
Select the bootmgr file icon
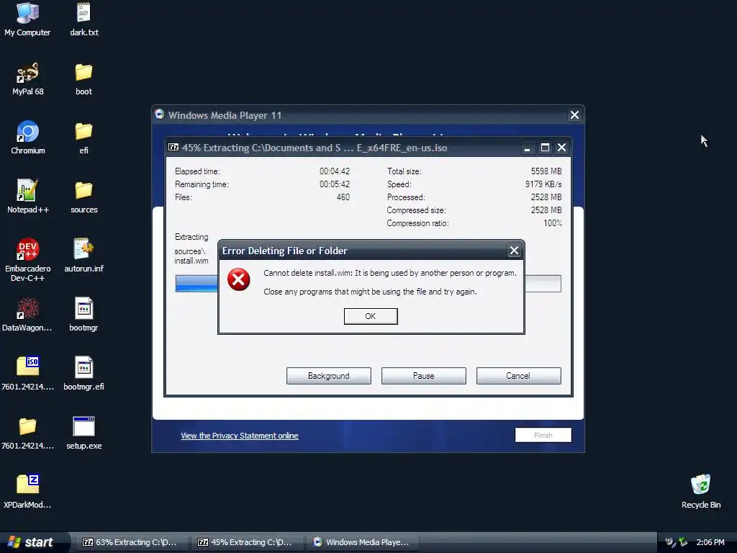click(83, 315)
